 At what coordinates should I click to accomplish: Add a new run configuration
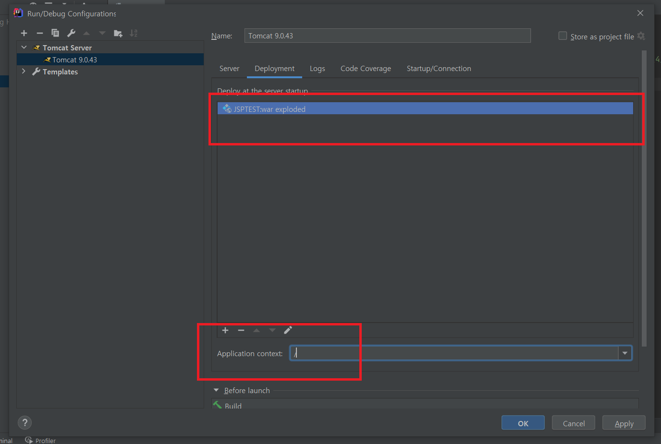click(24, 33)
